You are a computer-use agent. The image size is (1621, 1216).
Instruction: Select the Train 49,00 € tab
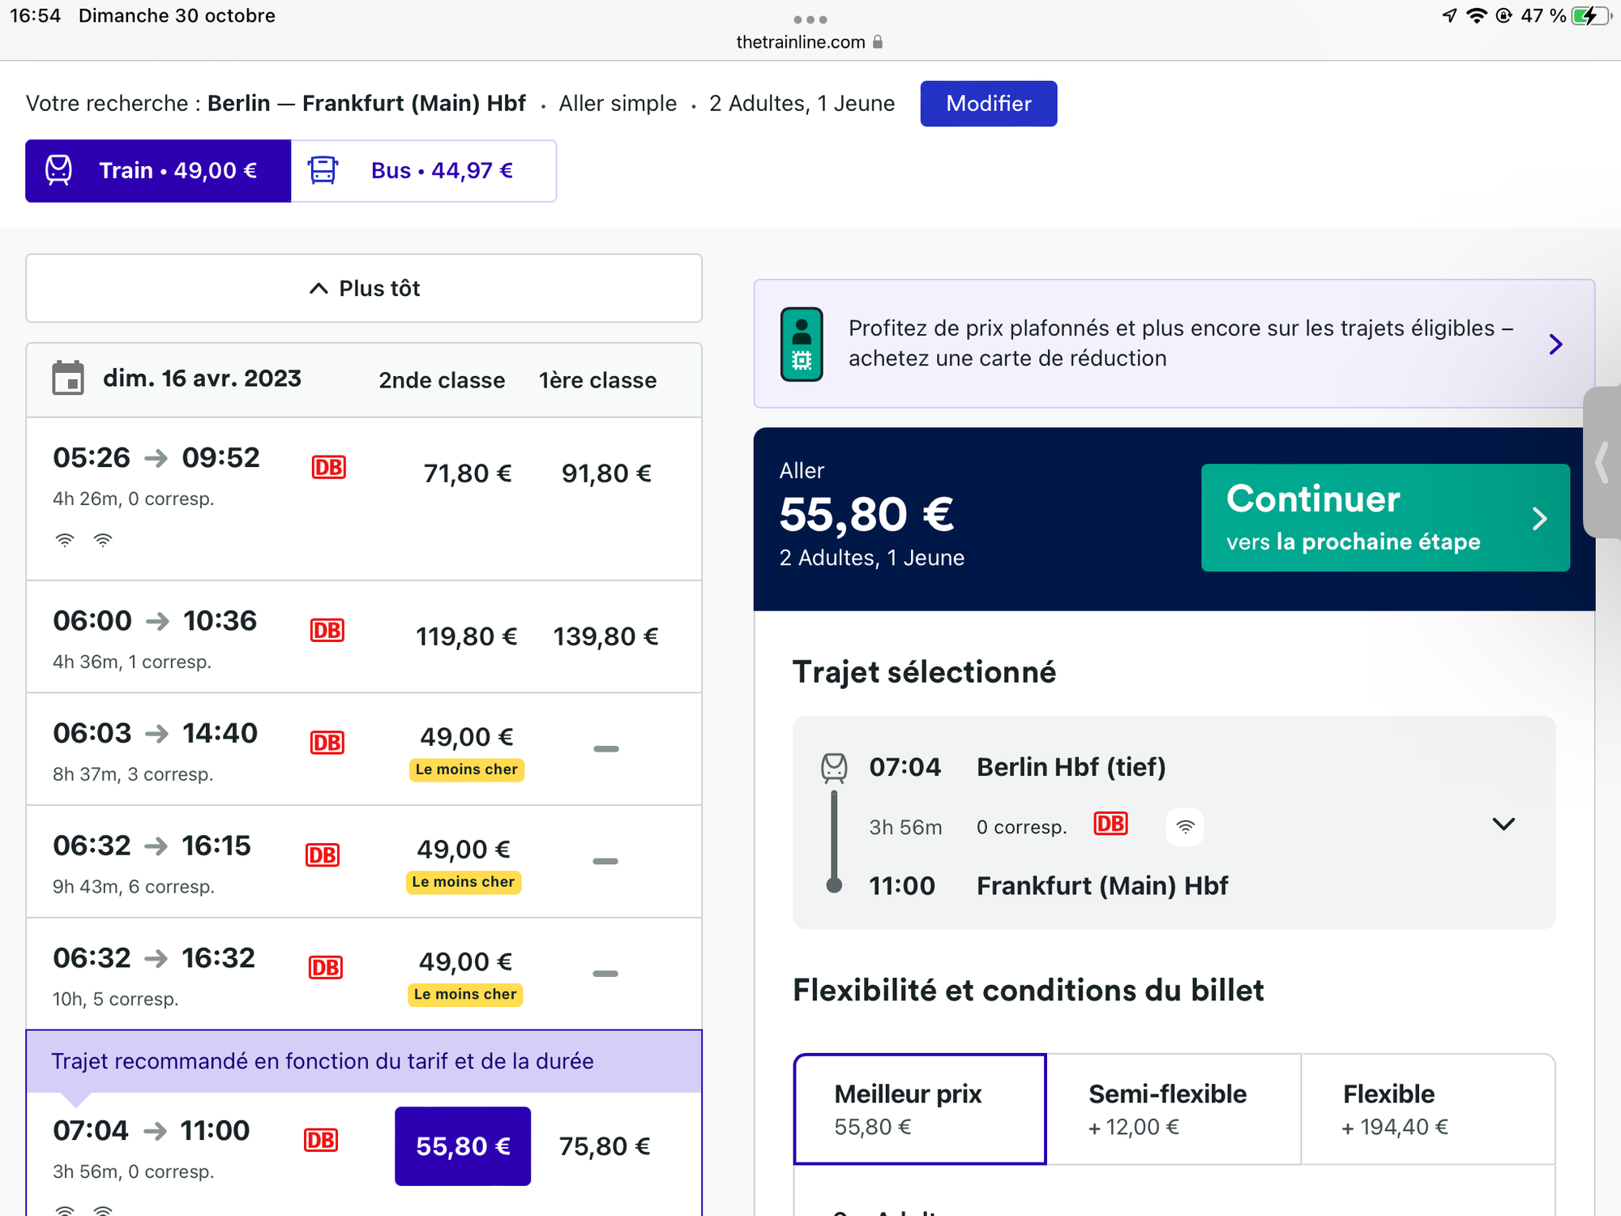158,170
